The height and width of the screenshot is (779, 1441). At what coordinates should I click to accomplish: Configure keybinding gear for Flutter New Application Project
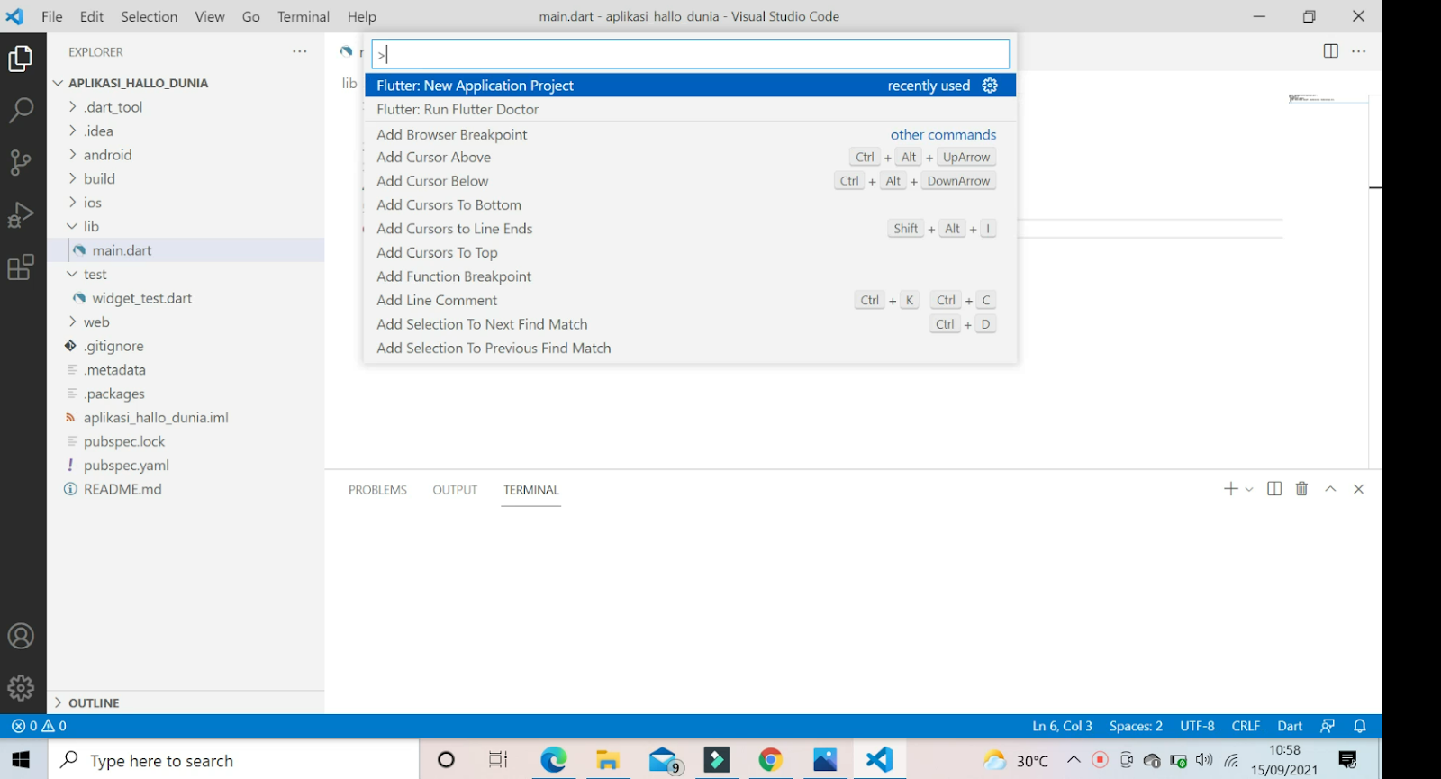click(x=990, y=85)
